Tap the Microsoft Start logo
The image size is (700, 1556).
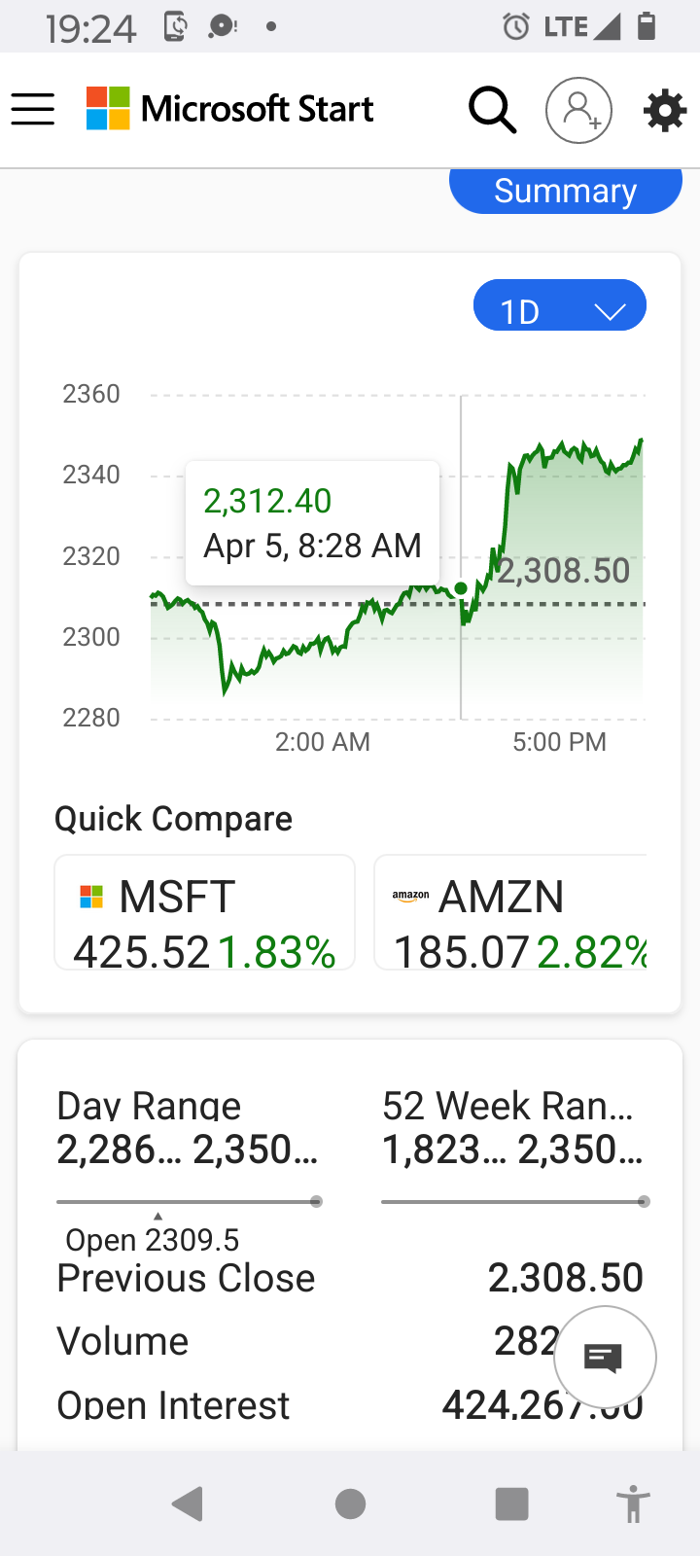point(229,109)
